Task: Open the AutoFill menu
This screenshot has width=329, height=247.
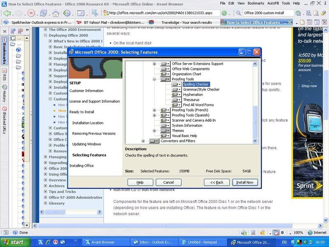Action: (273, 3)
